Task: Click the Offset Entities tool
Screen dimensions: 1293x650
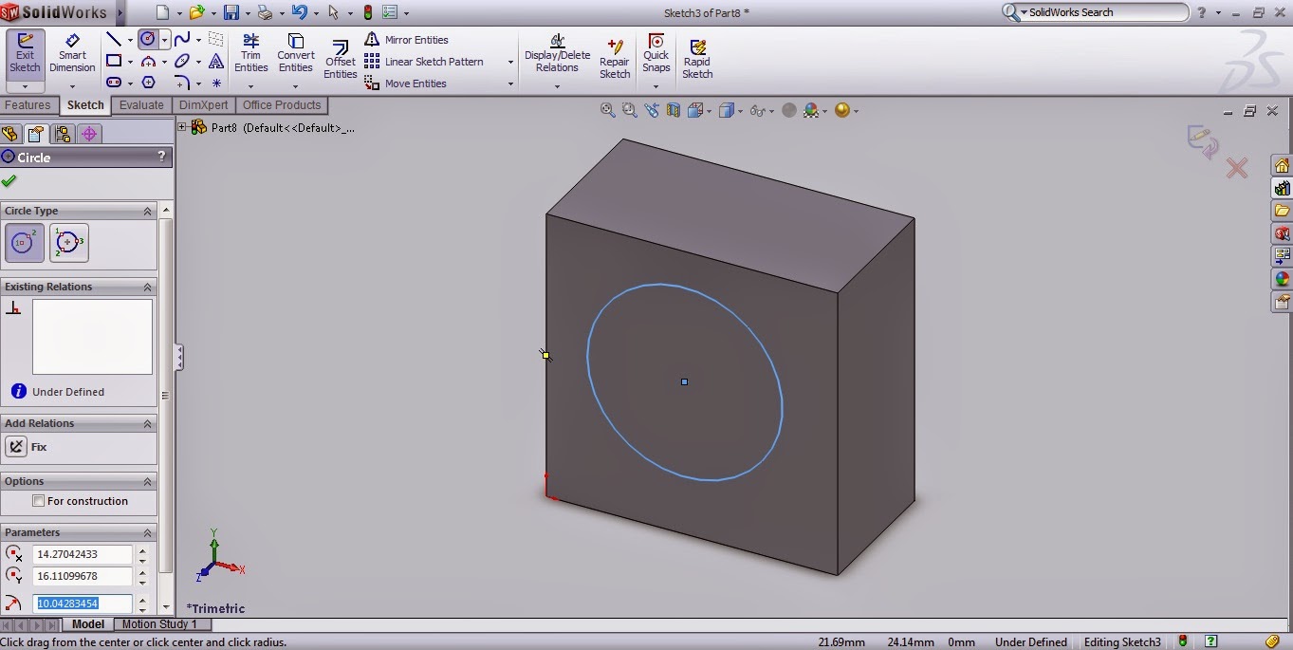Action: (340, 59)
